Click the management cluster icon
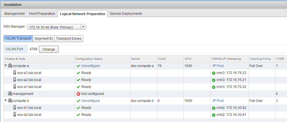Image resolution: width=287 pixels, height=122 pixels. (x=10, y=94)
